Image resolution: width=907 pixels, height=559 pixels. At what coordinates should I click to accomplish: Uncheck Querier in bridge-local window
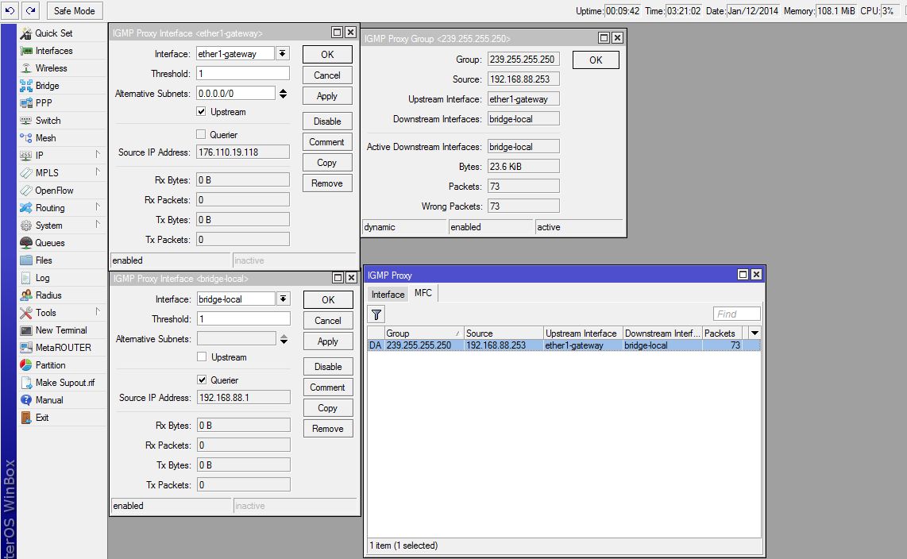[x=202, y=380]
